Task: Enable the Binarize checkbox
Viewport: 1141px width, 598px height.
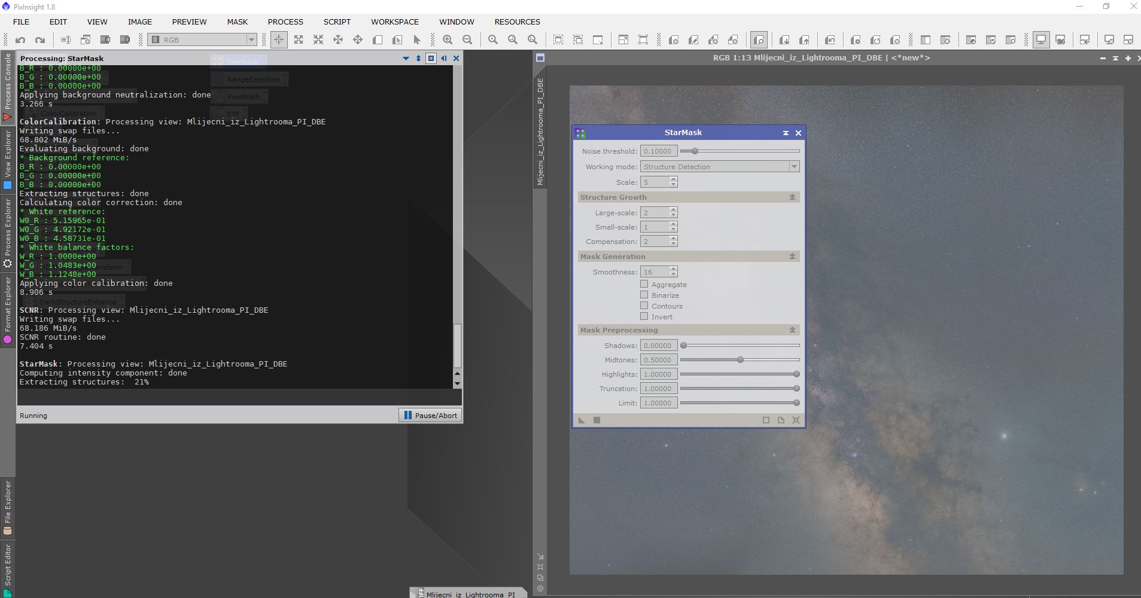Action: [644, 295]
